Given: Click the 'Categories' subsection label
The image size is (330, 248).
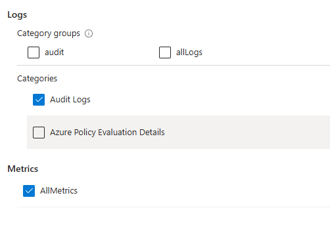Looking at the screenshot, I should pos(37,79).
